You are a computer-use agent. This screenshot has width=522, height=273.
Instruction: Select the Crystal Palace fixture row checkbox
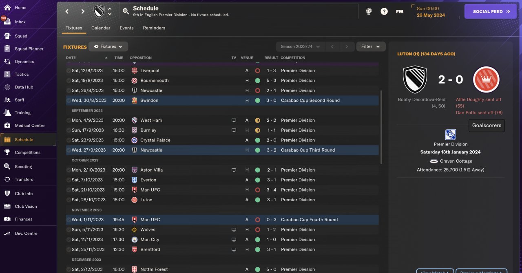click(x=69, y=140)
